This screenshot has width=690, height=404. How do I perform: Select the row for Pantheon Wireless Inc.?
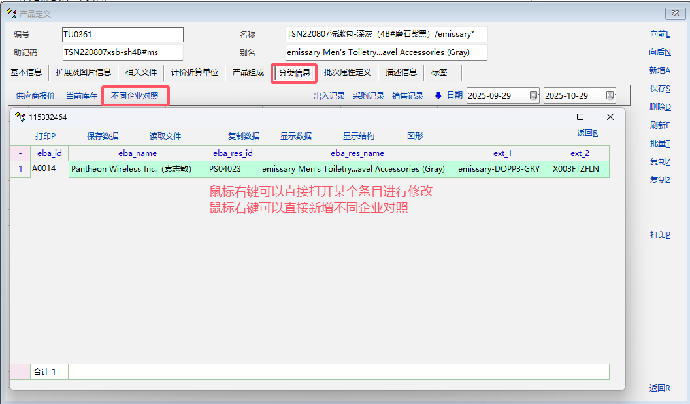(137, 169)
